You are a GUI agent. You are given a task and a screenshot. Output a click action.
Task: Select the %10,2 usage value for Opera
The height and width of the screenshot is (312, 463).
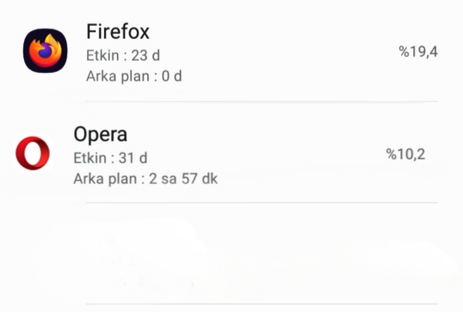click(x=406, y=154)
